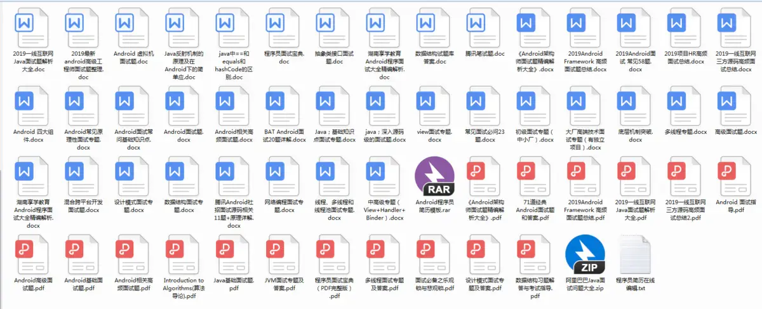Click file name "湖南享学教育Android程序面试大全精编解析.doc"
This screenshot has width=762, height=309.
(x=384, y=65)
